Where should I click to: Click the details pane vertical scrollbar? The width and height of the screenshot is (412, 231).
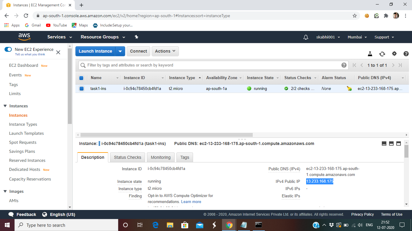[406, 151]
